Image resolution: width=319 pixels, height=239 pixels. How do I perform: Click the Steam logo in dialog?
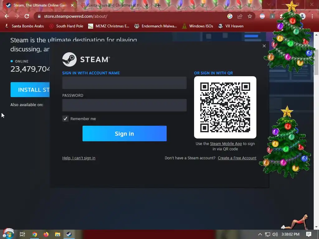(86, 59)
